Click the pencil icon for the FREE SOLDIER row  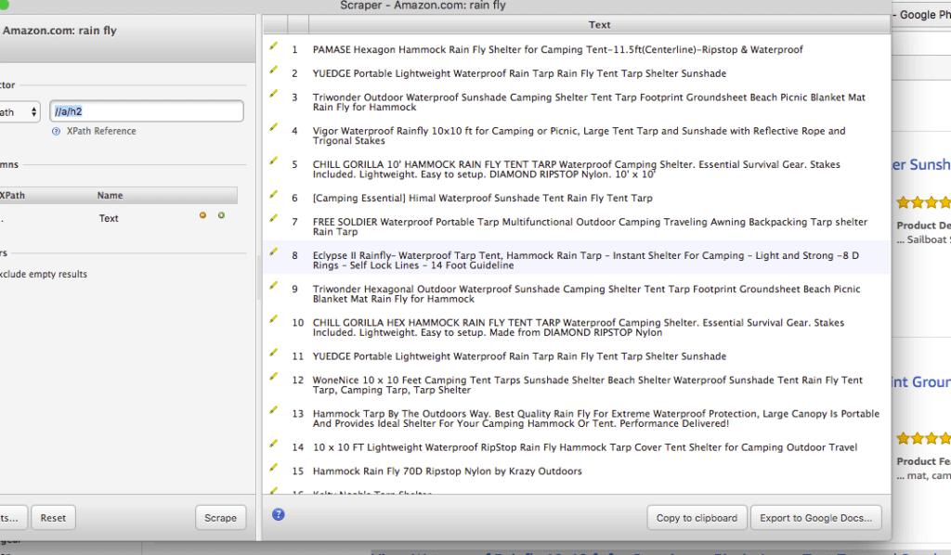tap(274, 218)
